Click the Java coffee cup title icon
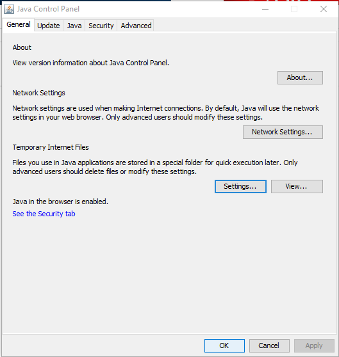This screenshot has width=339, height=357. click(9, 9)
